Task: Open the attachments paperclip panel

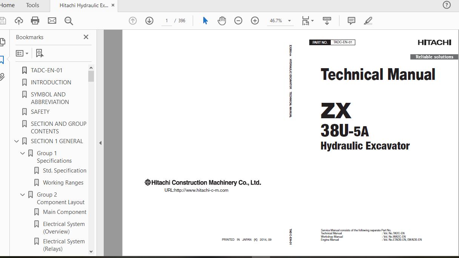Action: pos(2,77)
